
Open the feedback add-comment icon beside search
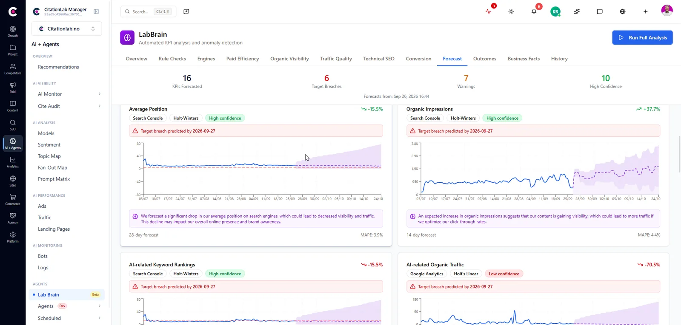point(186,11)
